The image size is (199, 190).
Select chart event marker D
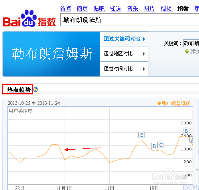154,146
